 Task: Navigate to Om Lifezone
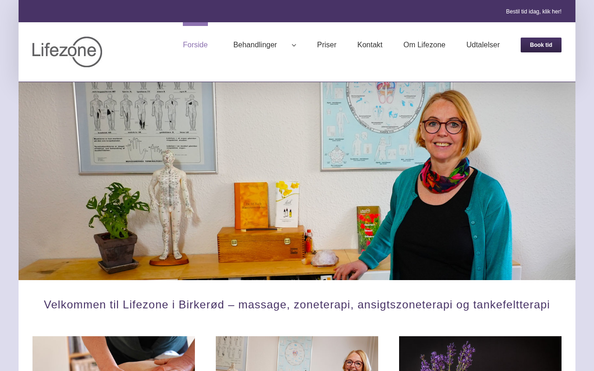click(424, 45)
